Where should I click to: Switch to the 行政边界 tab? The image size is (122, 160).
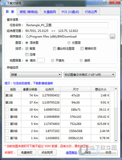tap(91, 12)
